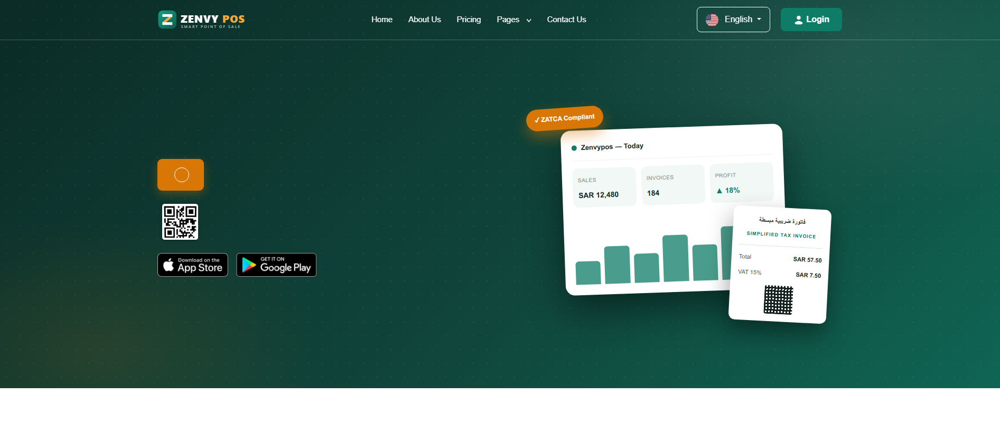Click the US flag icon
The image size is (1000, 432).
point(712,20)
